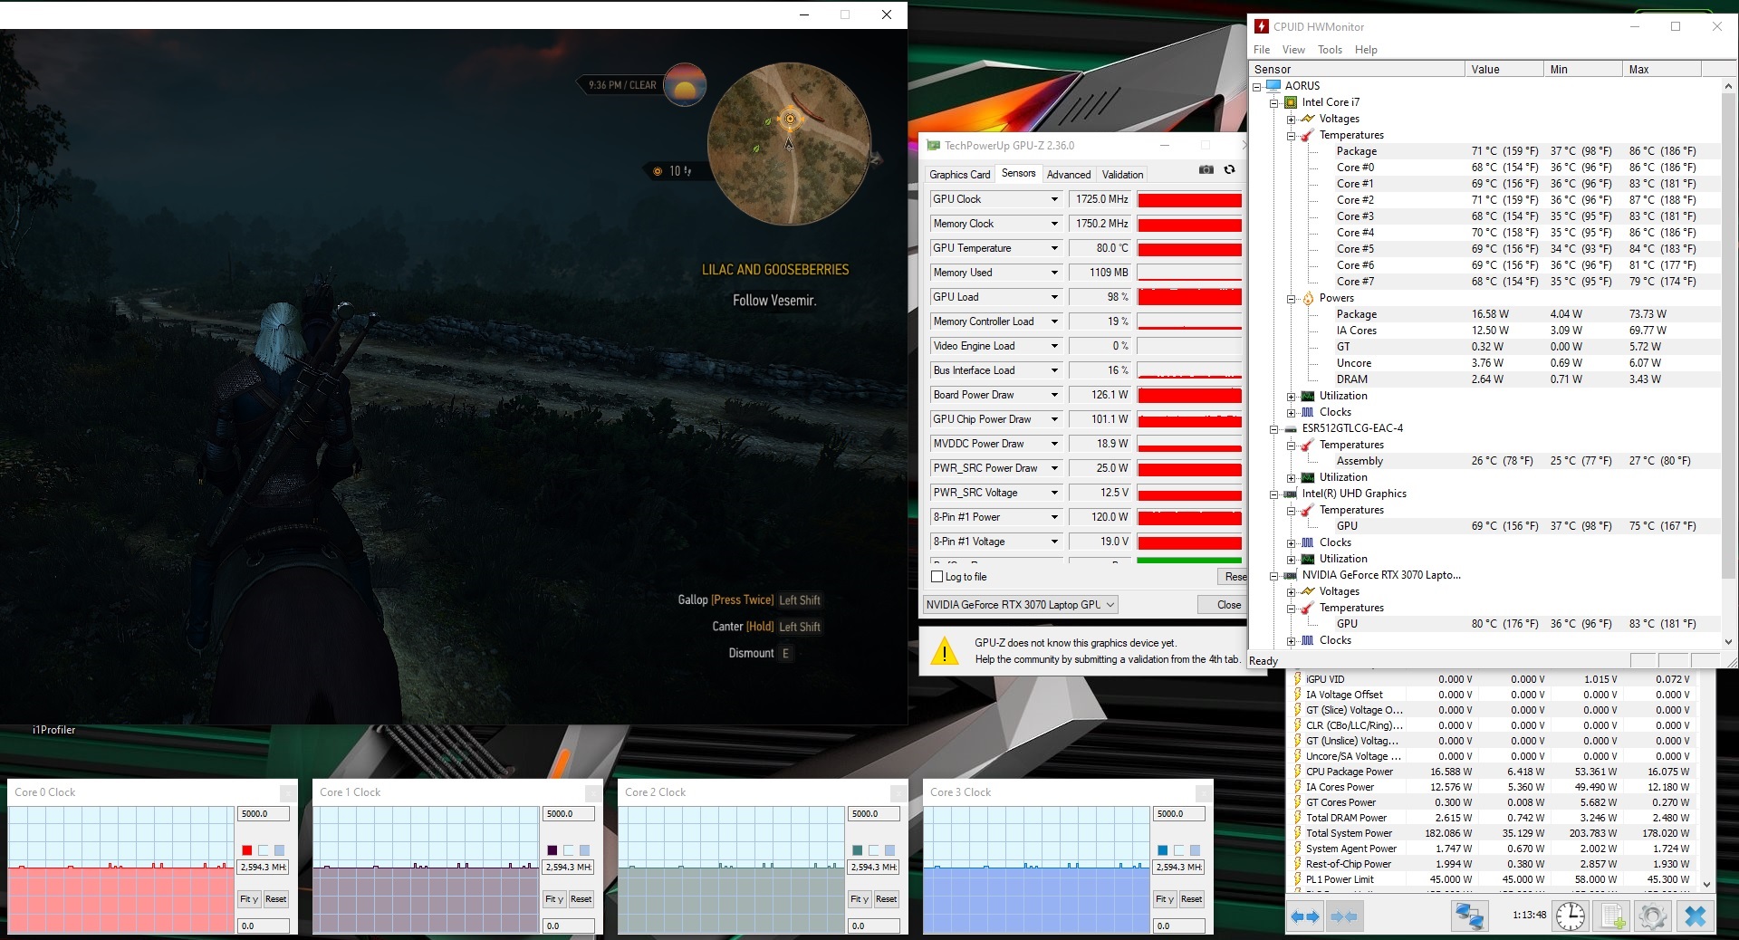Expand Utilization under Intel Core i7
The image size is (1739, 940).
[1291, 397]
